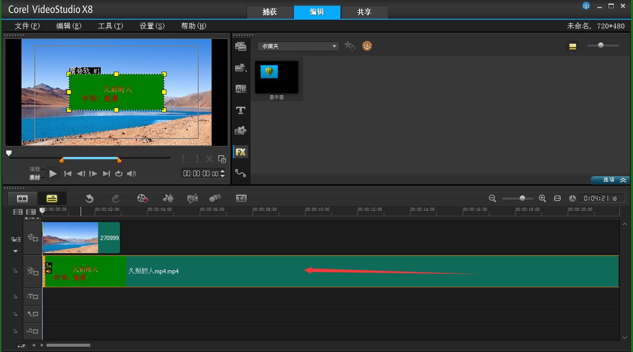
Task: Click the add to favorites star icon
Action: [350, 46]
